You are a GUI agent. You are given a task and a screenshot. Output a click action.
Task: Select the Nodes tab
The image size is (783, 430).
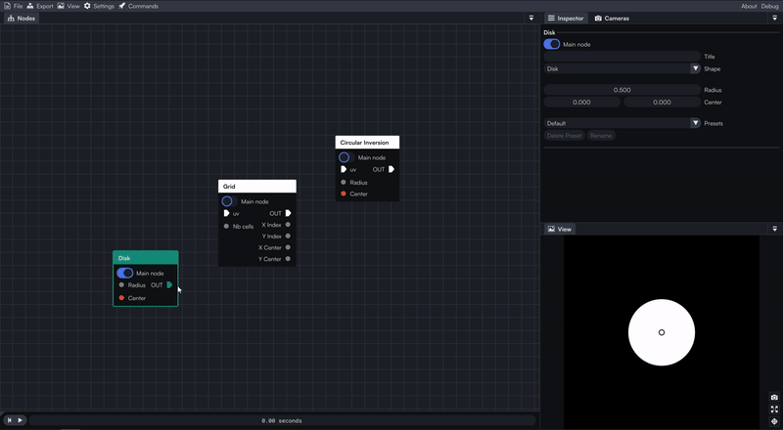tap(22, 18)
